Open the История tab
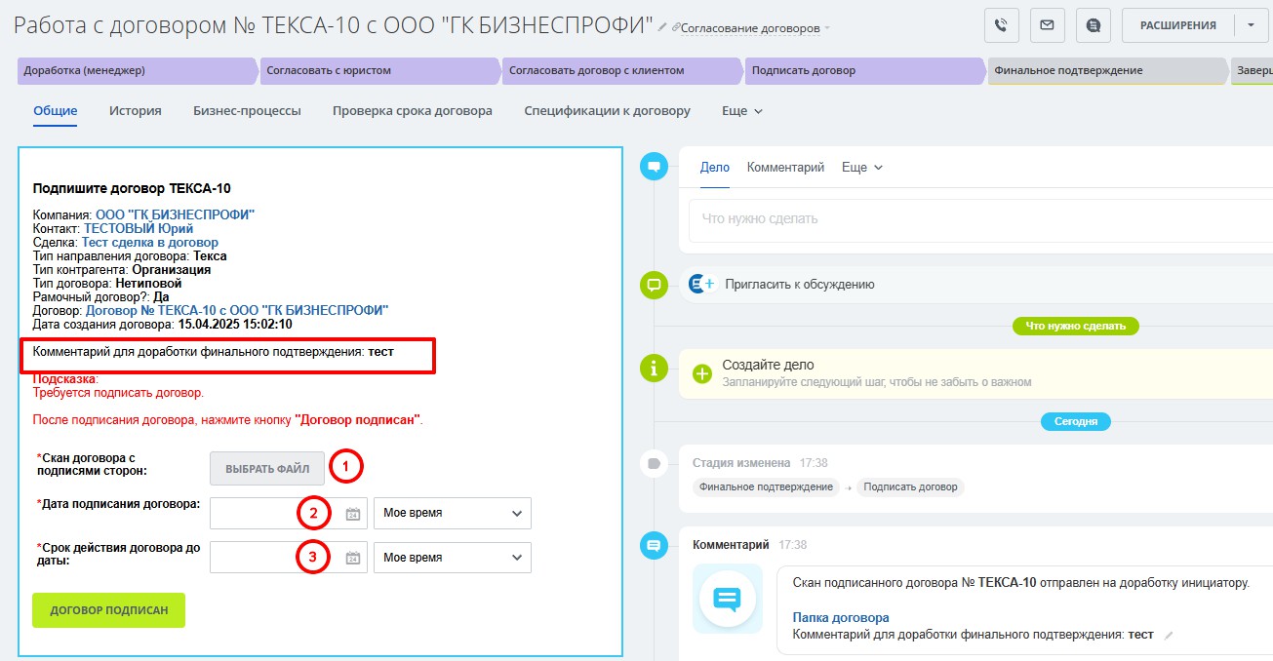This screenshot has width=1273, height=661. pos(136,111)
